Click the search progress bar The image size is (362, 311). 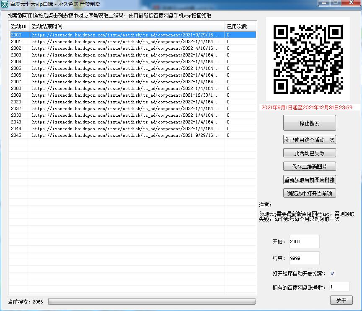click(152, 301)
